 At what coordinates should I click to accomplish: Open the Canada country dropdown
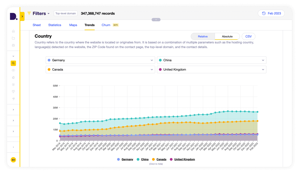[100, 70]
